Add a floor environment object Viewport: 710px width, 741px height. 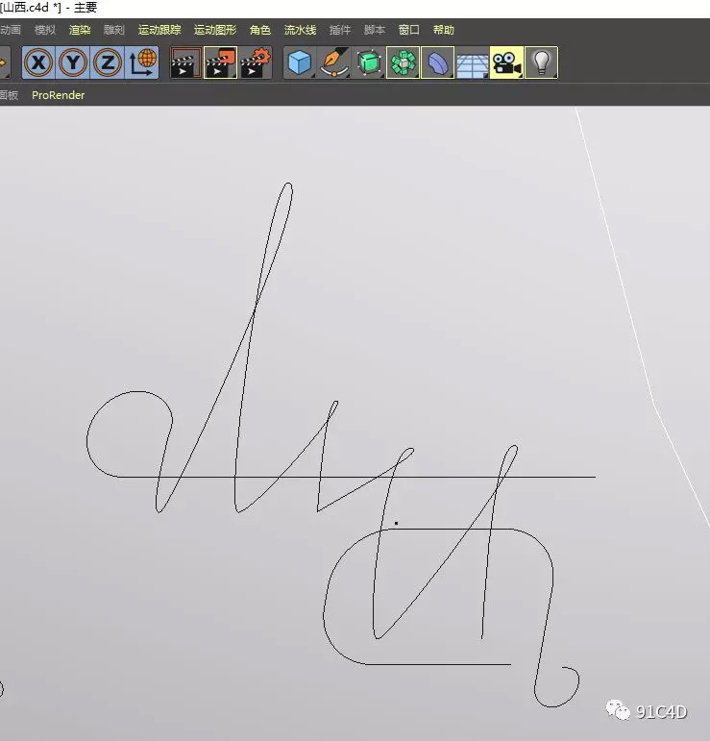pyautogui.click(x=472, y=63)
